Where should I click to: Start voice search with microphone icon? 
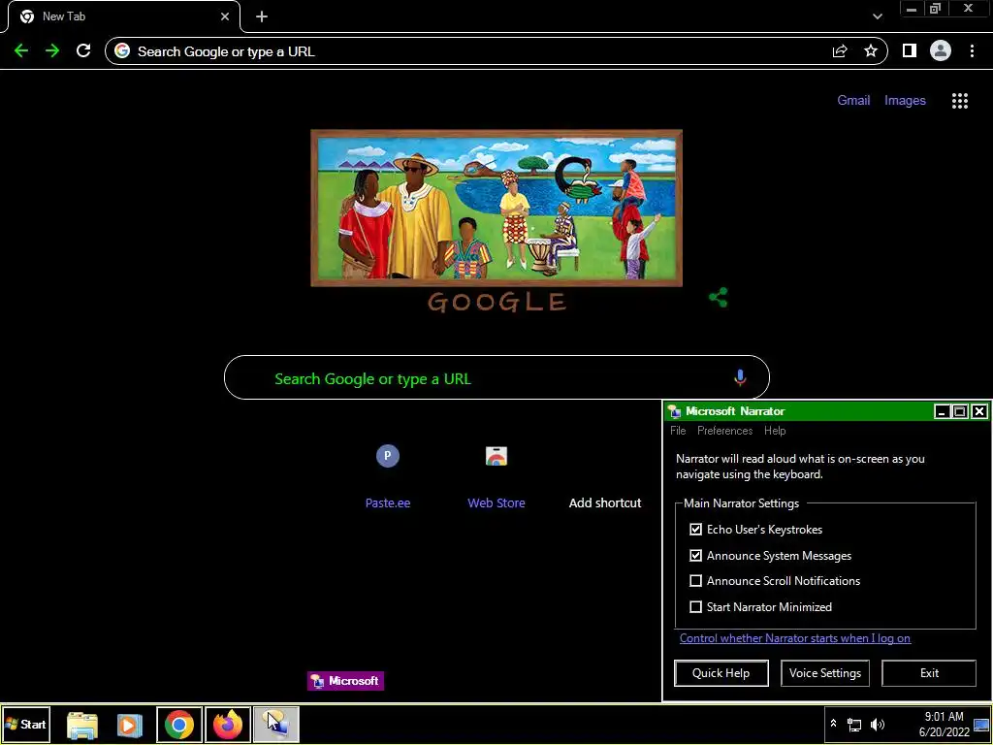(x=740, y=378)
